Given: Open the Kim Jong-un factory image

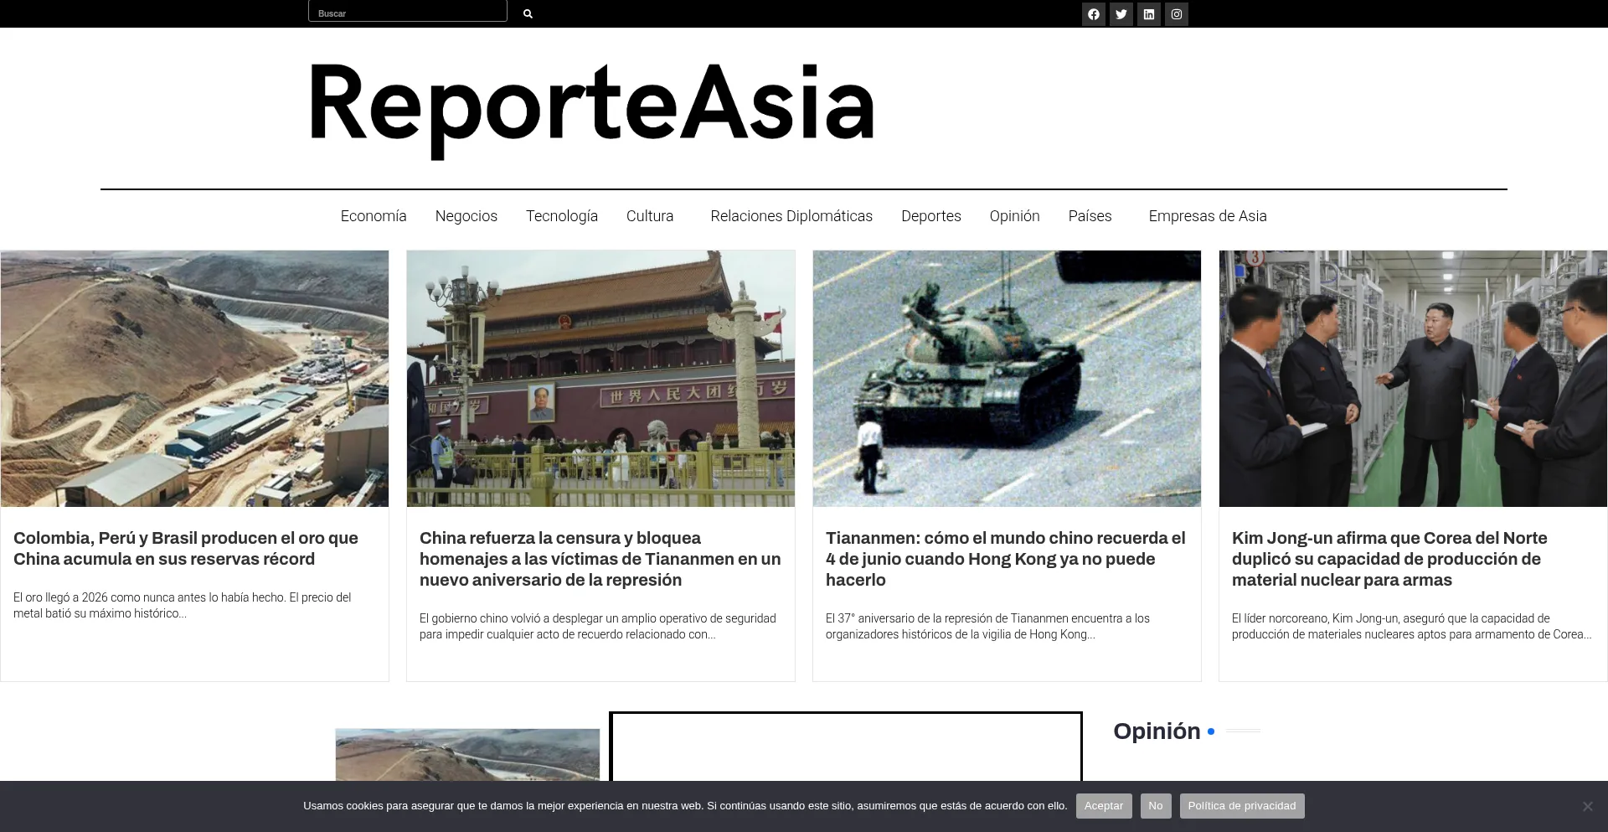Looking at the screenshot, I should click(1413, 379).
